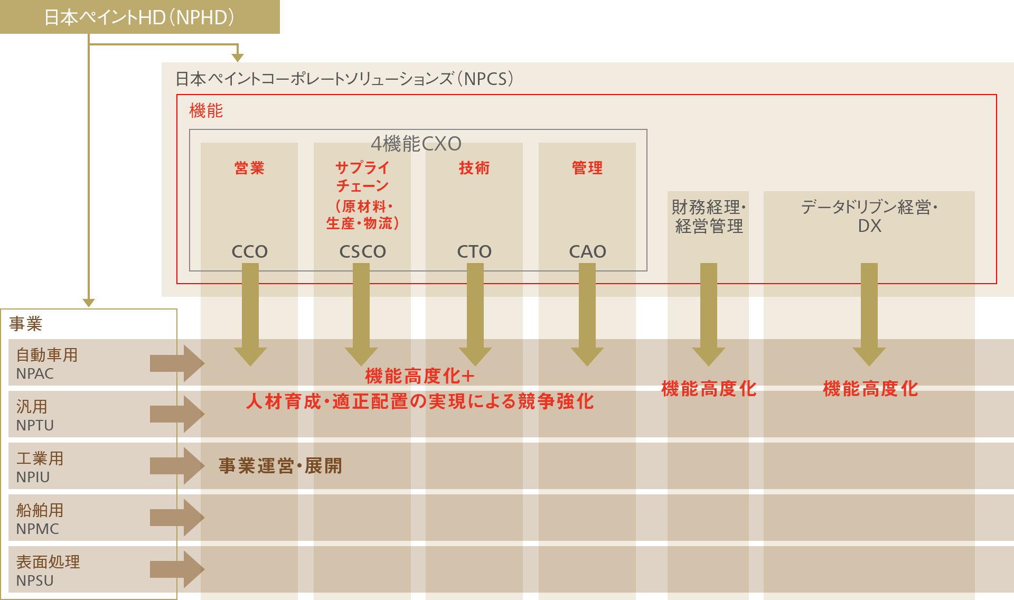1014x600 pixels.
Task: Click the down arrow under 財務経理・経営管理
Action: pos(709,315)
